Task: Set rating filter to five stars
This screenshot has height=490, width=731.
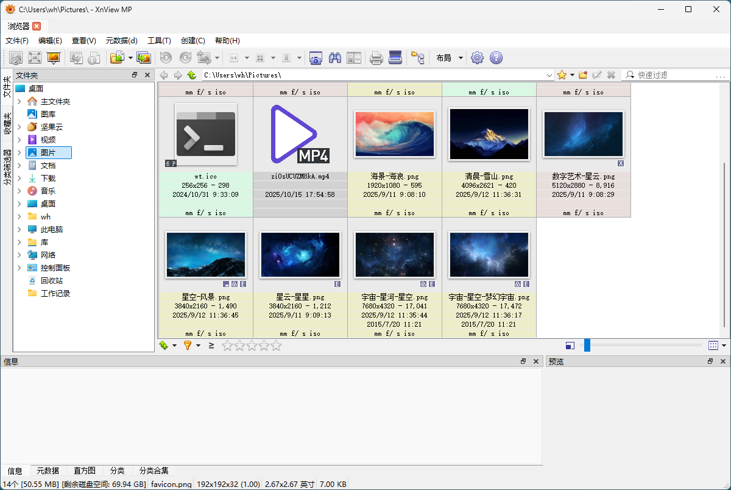Action: [x=277, y=346]
